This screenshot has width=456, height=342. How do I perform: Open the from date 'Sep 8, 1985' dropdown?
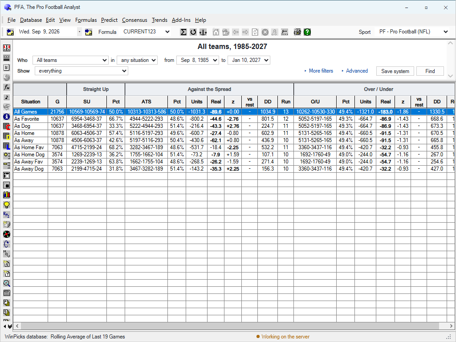click(198, 60)
